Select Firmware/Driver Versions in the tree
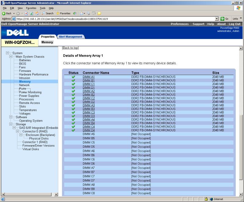 (38, 146)
